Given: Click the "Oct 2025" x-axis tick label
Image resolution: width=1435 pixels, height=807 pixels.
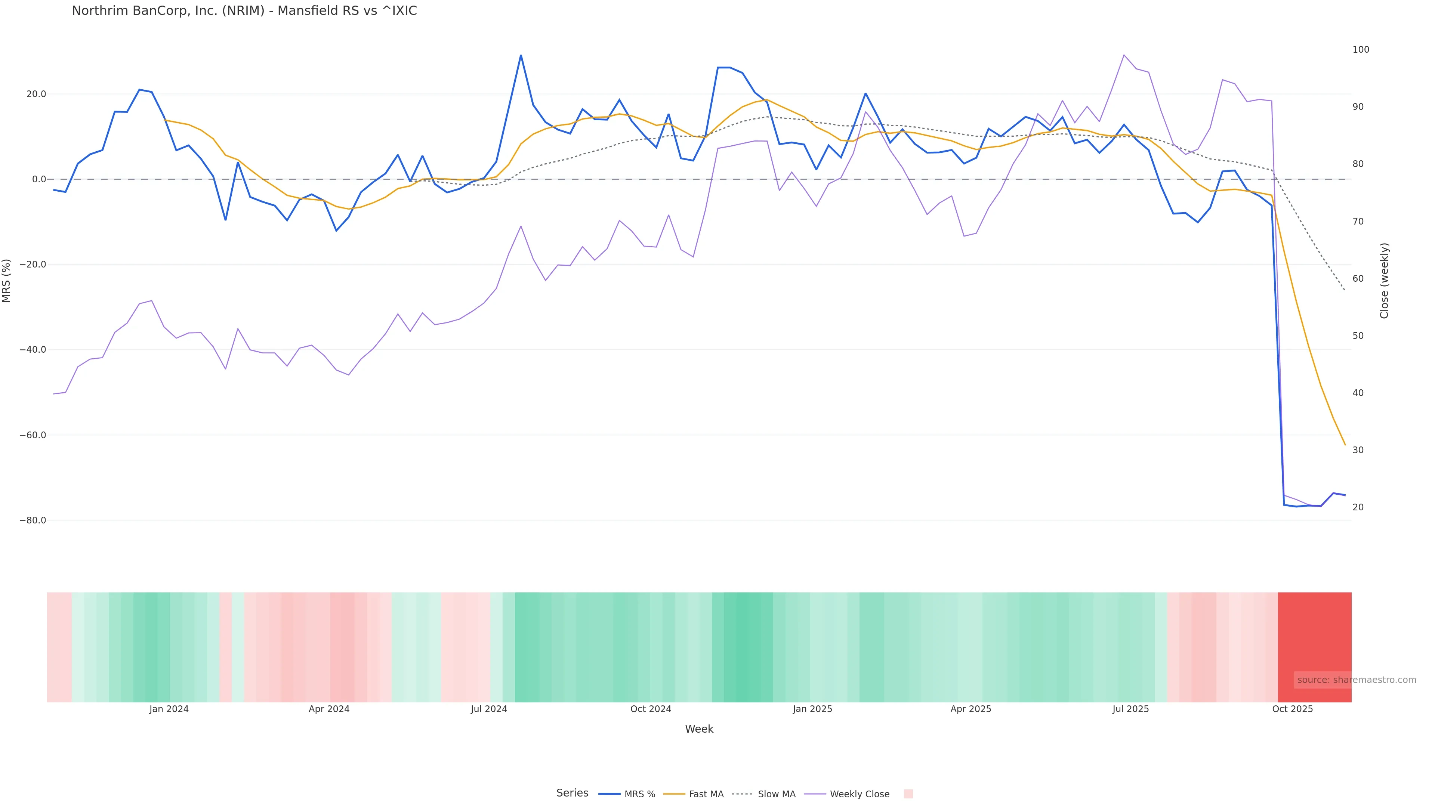Looking at the screenshot, I should (x=1292, y=709).
